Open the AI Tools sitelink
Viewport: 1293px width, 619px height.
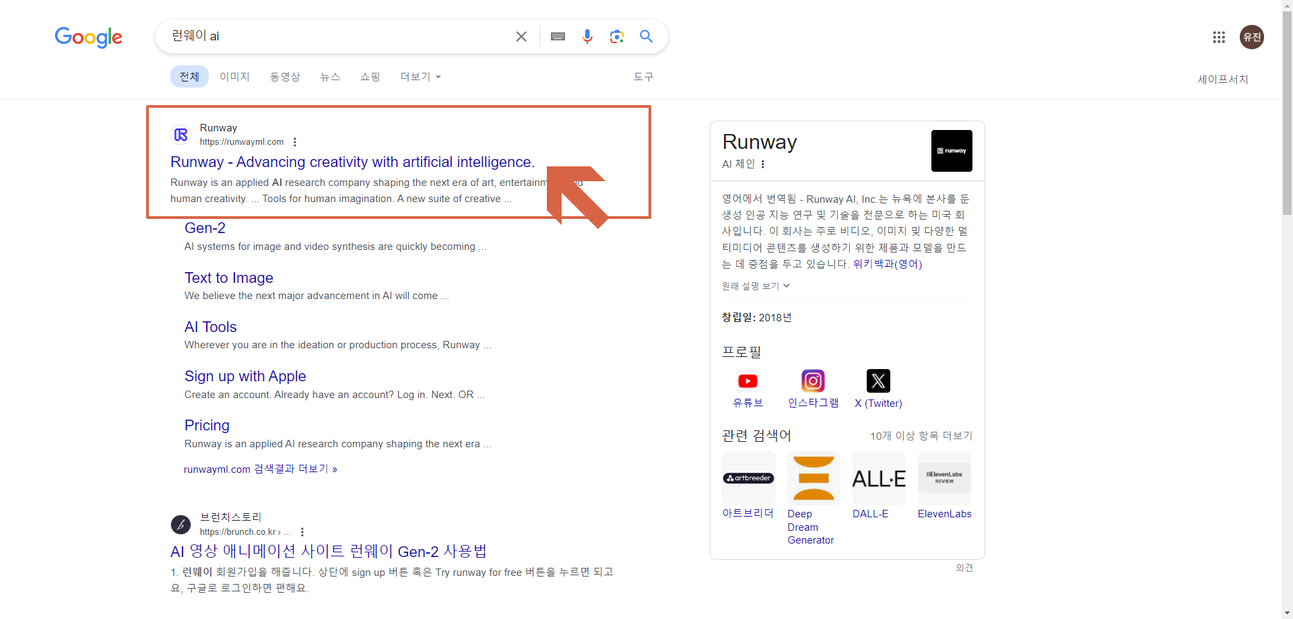(x=211, y=327)
